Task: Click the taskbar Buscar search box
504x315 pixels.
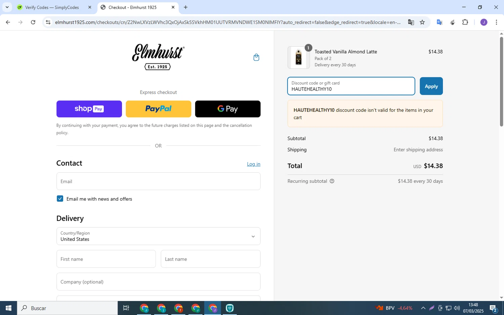Action: (x=67, y=308)
